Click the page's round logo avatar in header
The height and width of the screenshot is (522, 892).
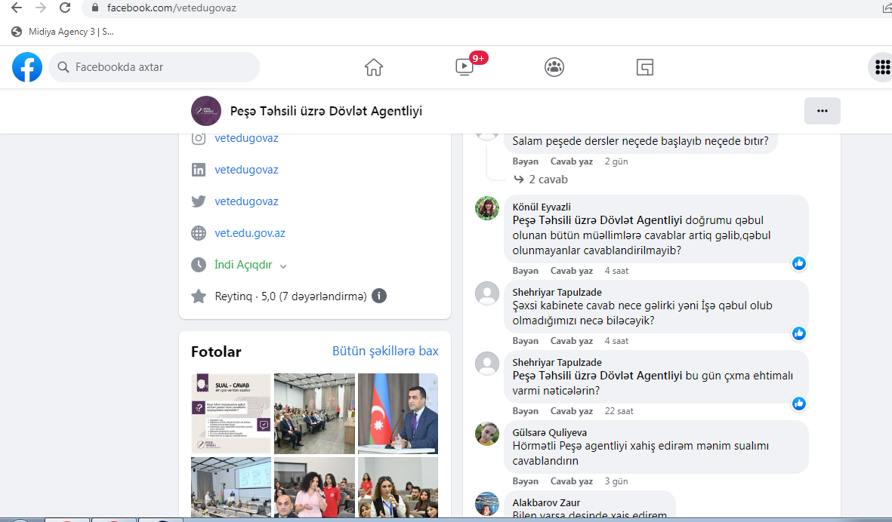(206, 111)
